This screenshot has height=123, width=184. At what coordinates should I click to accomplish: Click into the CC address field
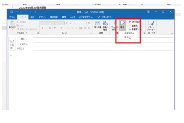[103, 44]
